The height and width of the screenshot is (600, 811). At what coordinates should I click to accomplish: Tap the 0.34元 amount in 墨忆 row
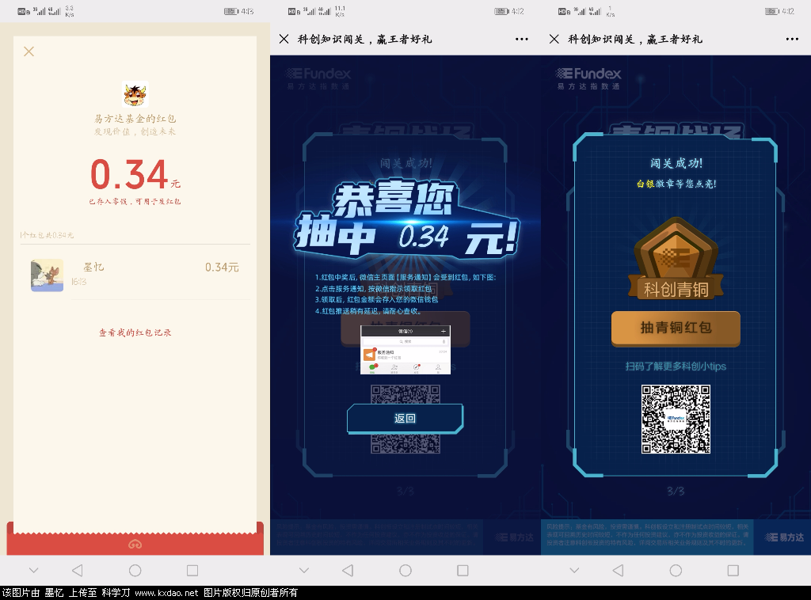pos(222,268)
